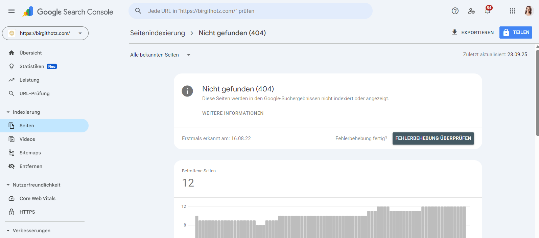Open Core Web Vitals report
The width and height of the screenshot is (539, 238).
point(37,198)
